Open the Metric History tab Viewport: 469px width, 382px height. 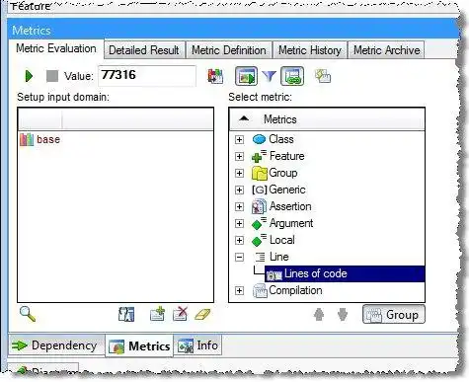[x=310, y=50]
